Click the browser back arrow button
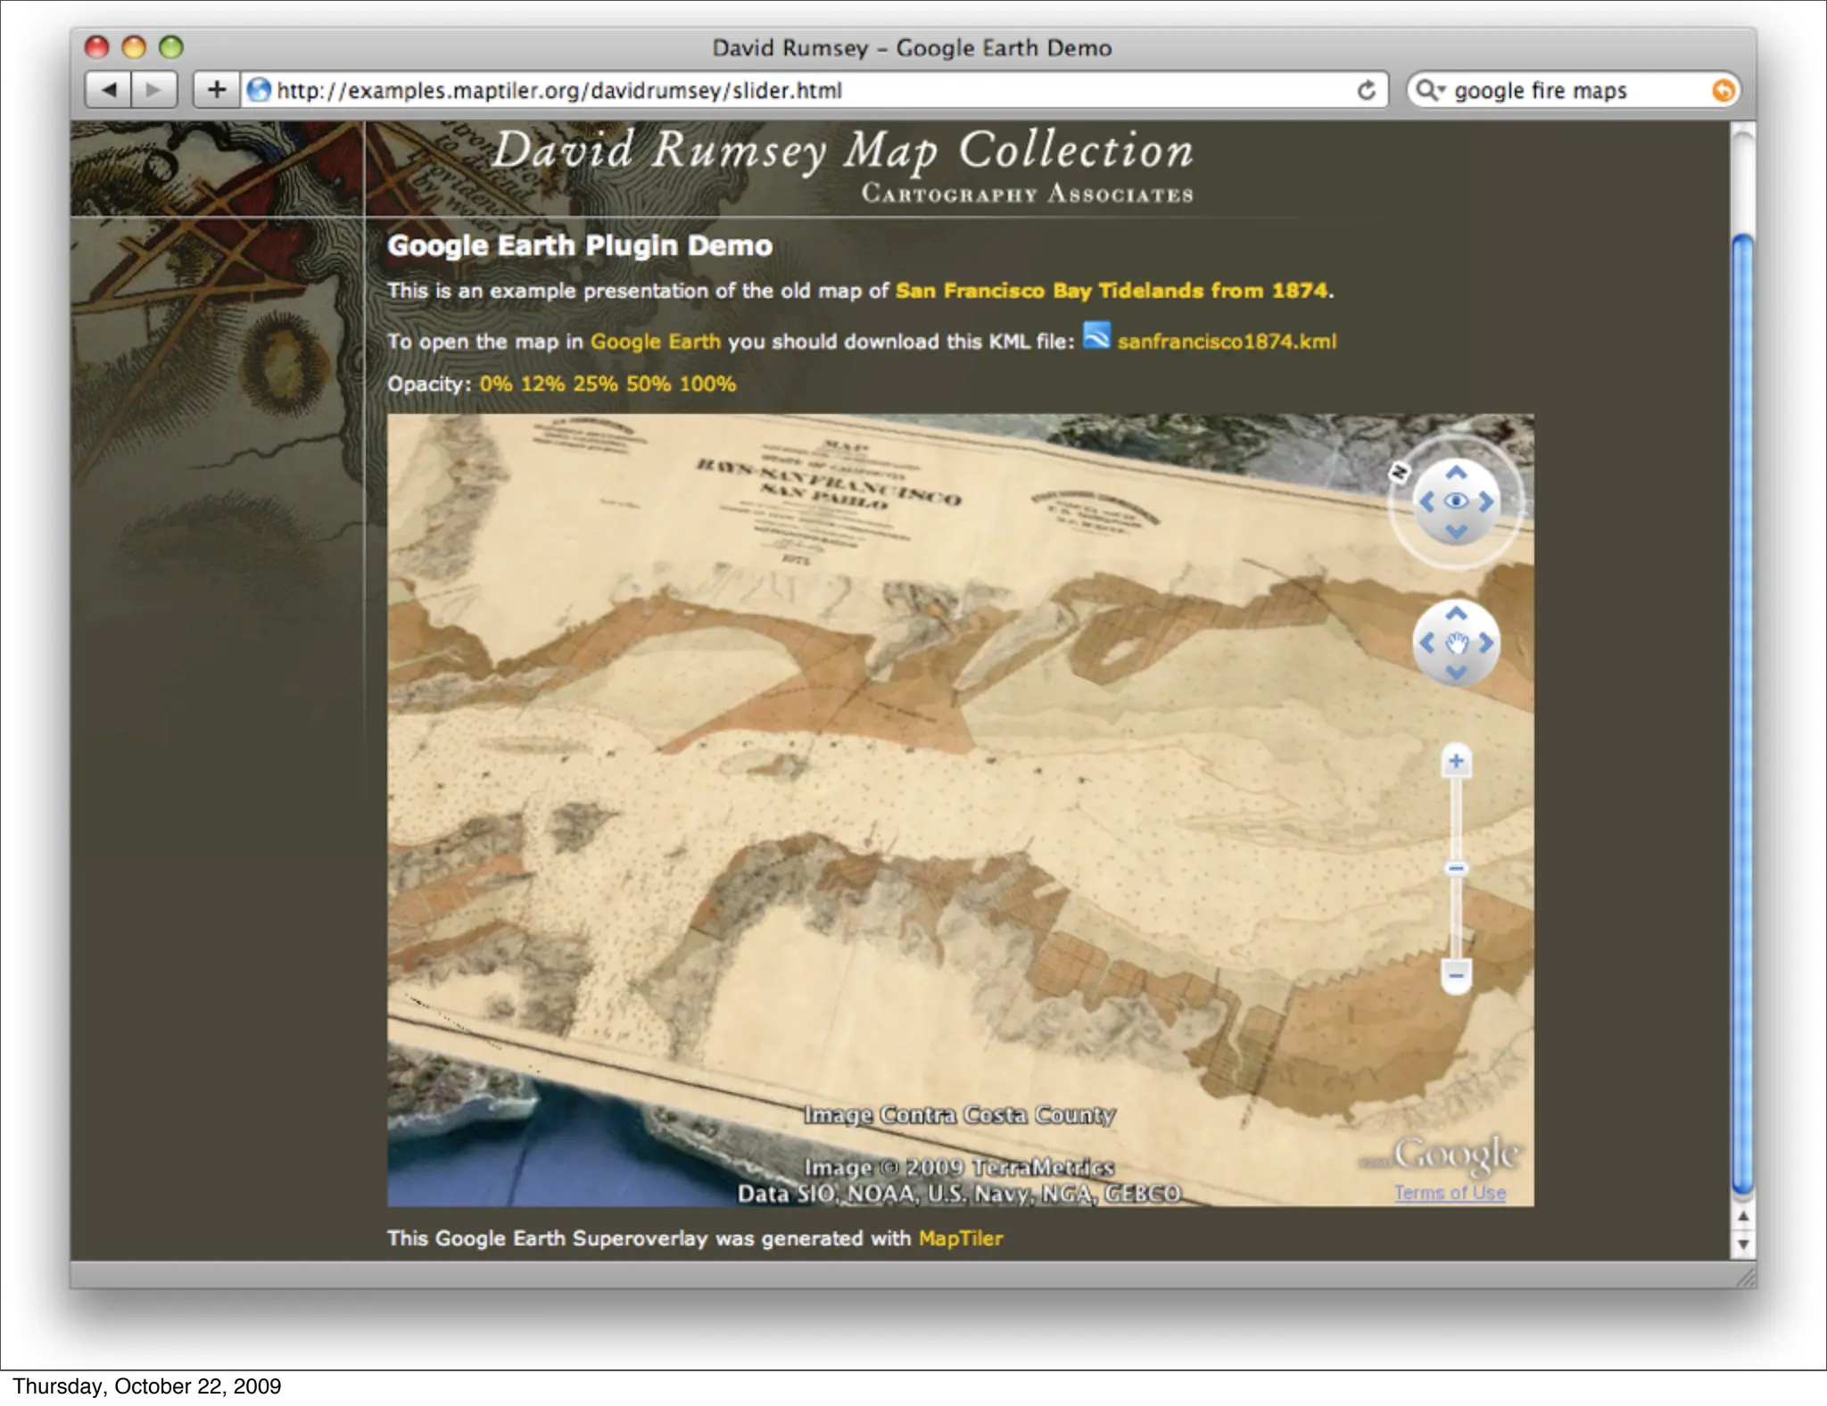The height and width of the screenshot is (1406, 1827). tap(109, 90)
